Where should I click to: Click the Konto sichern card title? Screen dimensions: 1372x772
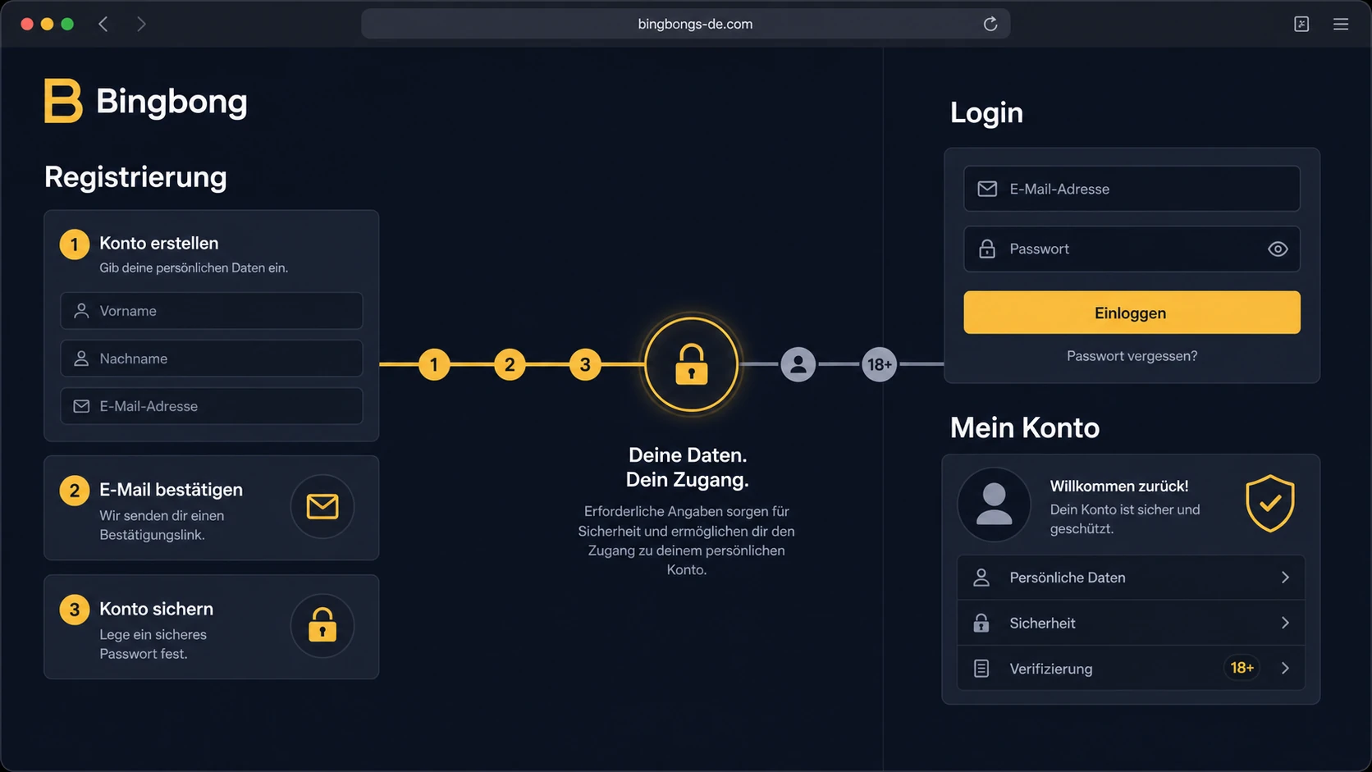pos(156,609)
